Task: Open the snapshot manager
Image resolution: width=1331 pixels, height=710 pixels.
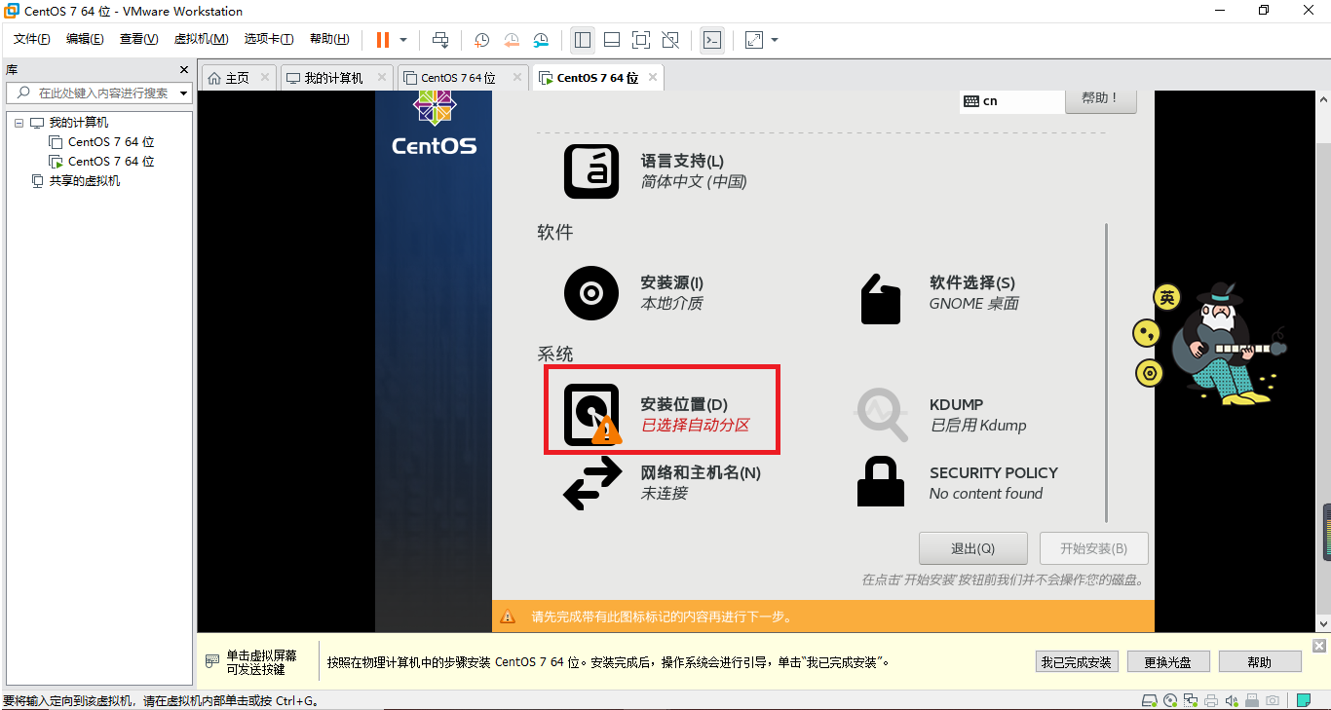Action: (x=542, y=40)
